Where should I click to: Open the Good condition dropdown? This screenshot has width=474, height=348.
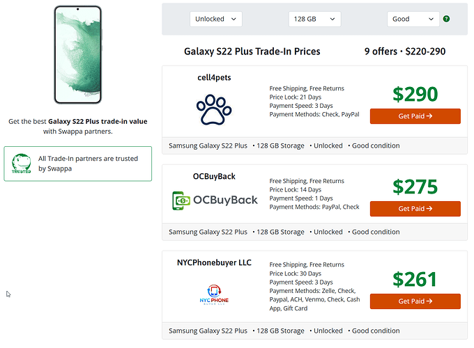[413, 19]
